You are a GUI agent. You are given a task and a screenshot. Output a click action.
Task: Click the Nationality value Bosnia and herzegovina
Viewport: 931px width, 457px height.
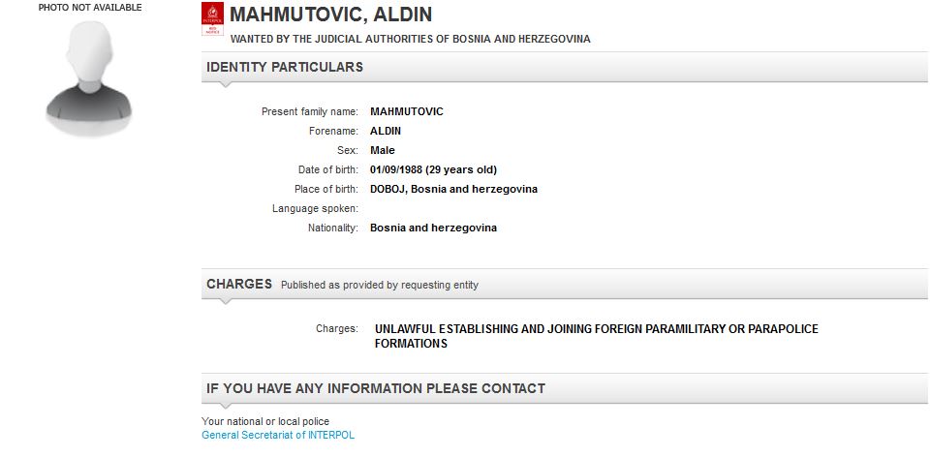point(433,228)
